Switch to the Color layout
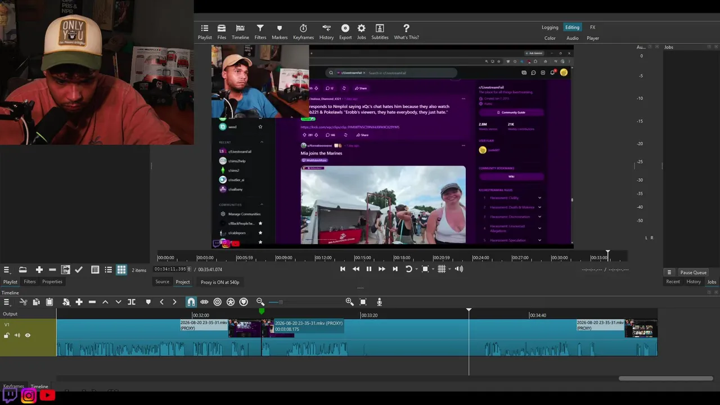 [x=550, y=38]
